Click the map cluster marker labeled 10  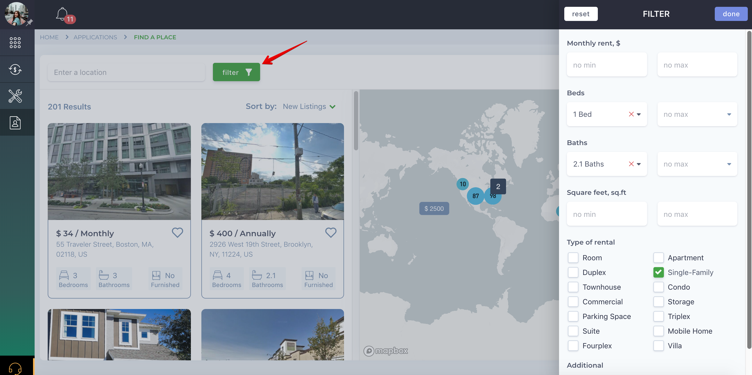463,184
